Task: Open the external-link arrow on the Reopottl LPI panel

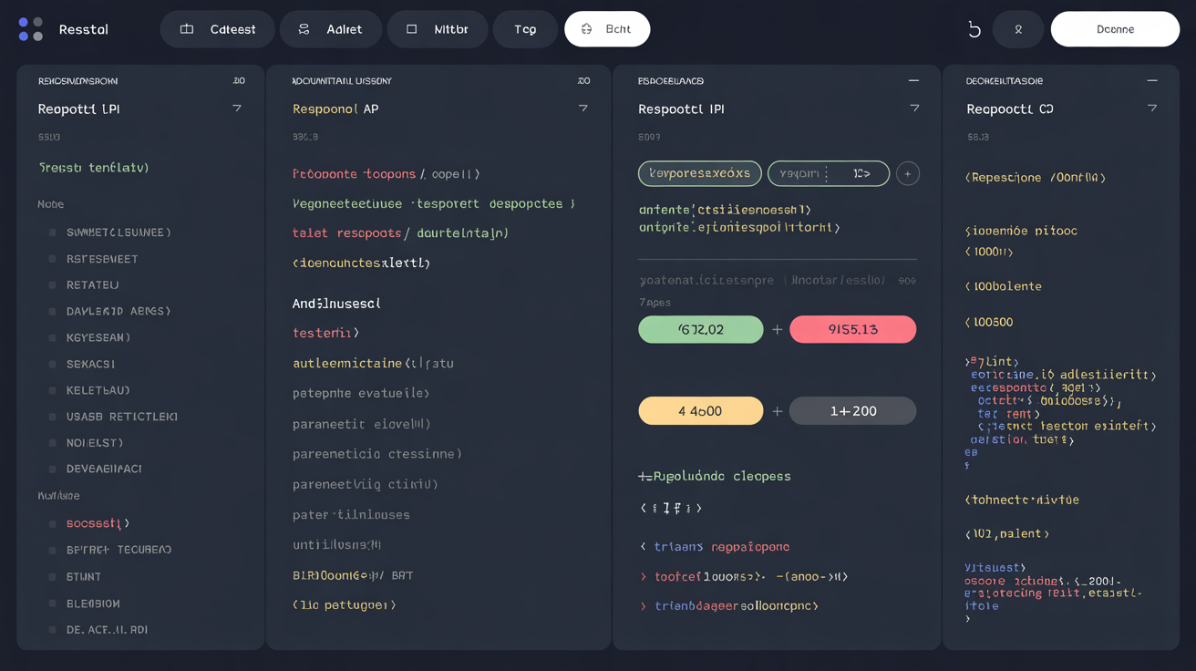Action: [x=236, y=108]
